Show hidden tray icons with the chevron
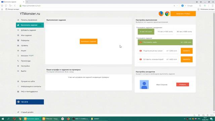This screenshot has width=215, height=121. [x=184, y=119]
